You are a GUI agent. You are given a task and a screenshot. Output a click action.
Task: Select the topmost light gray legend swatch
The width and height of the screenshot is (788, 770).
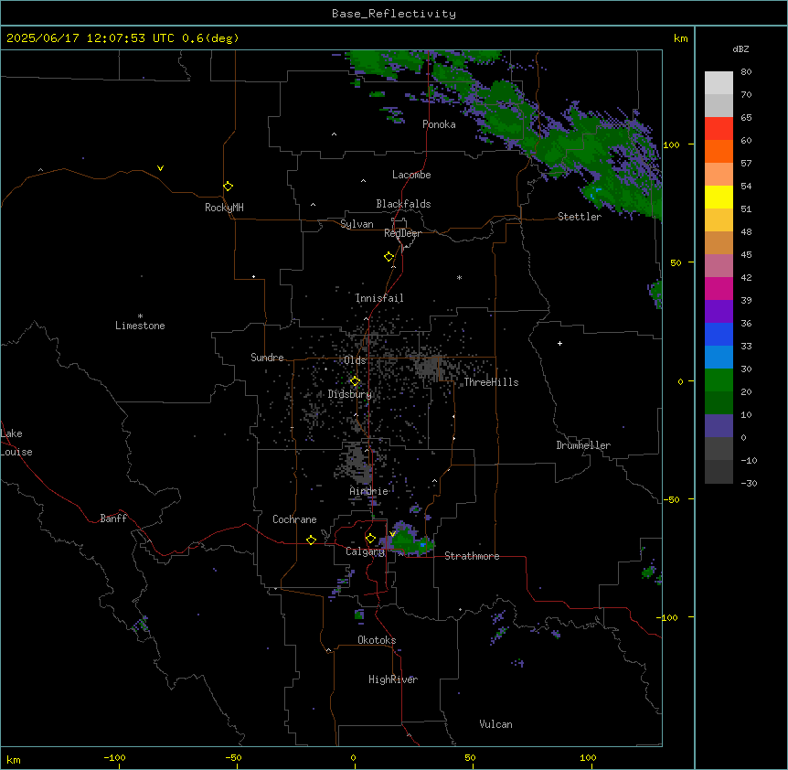(x=719, y=83)
